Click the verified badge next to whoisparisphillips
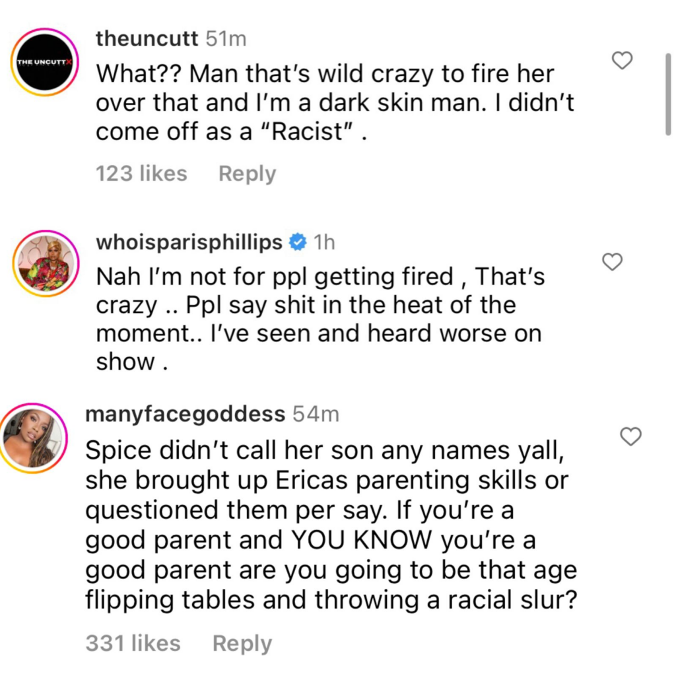Viewport: 676px width, 676px height. 298,242
